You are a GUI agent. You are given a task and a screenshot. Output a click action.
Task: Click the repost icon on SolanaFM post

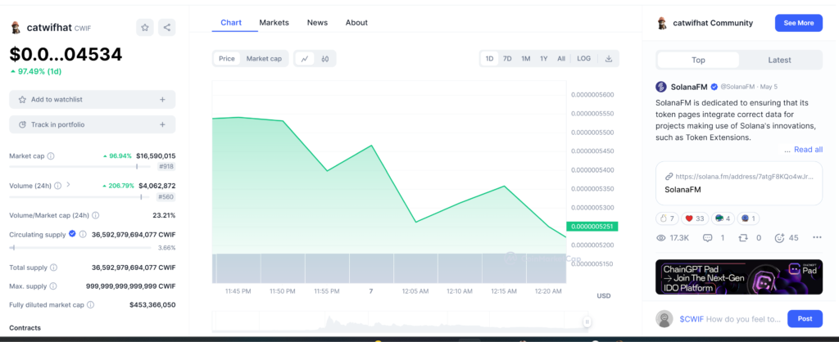[x=743, y=237]
